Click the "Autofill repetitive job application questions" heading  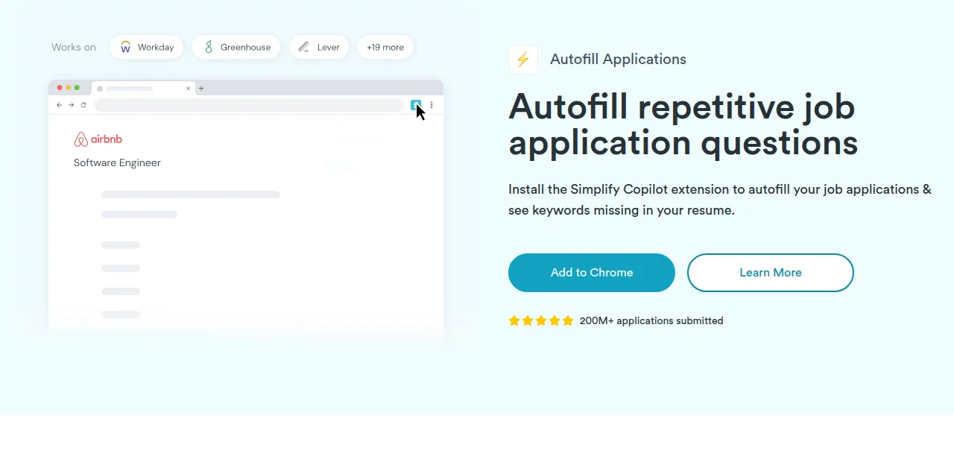(x=683, y=125)
